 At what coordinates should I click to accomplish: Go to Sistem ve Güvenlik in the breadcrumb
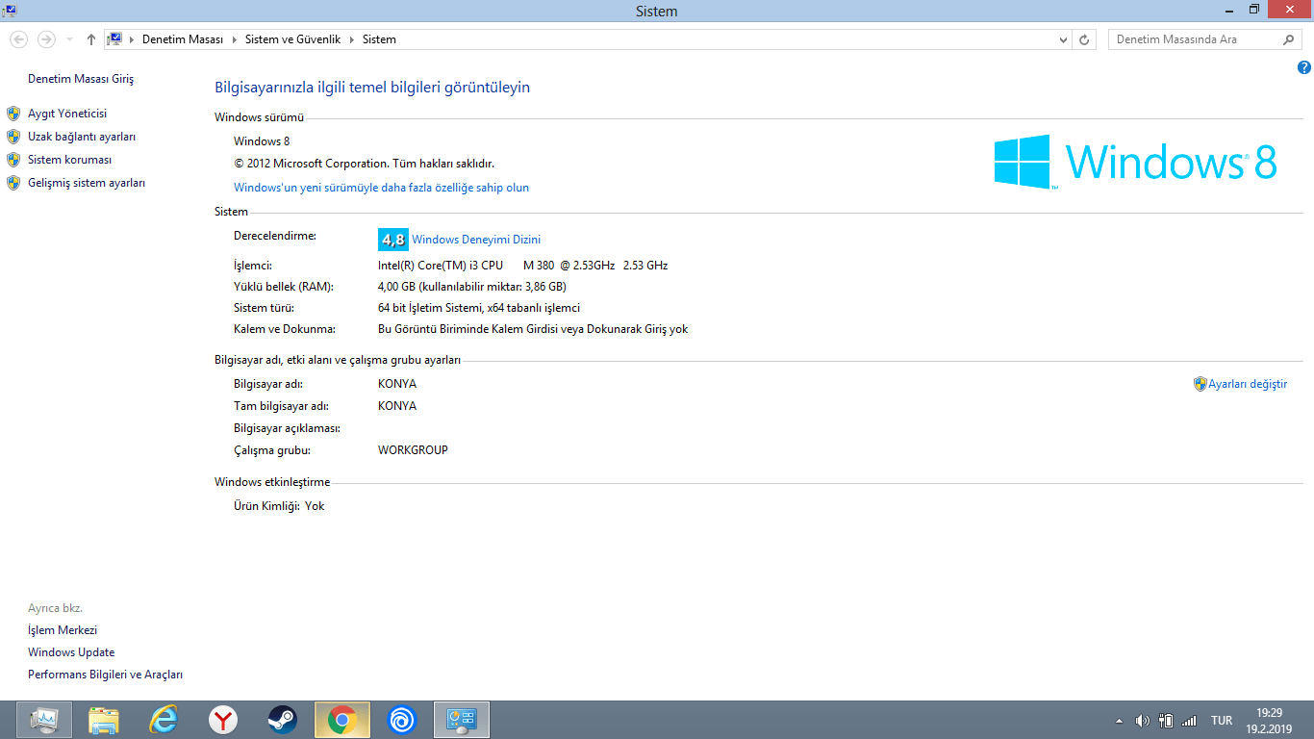pos(293,39)
